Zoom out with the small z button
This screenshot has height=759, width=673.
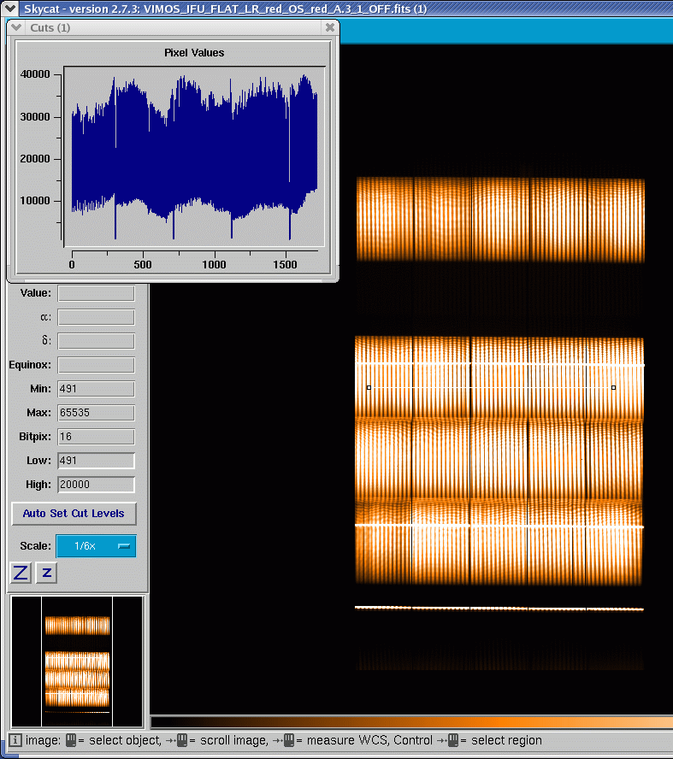[46, 574]
